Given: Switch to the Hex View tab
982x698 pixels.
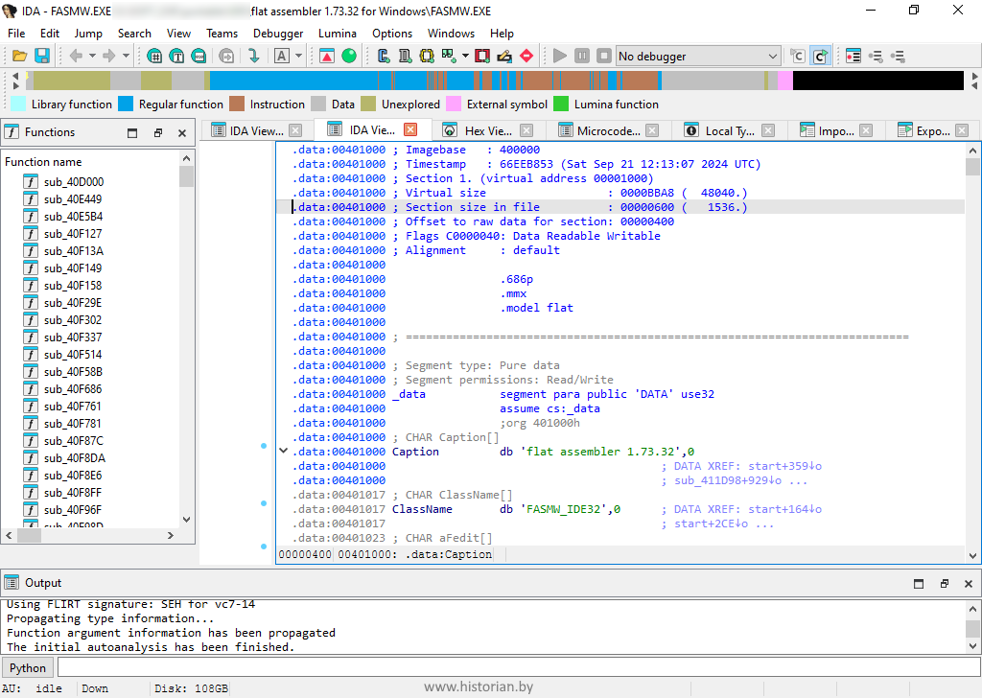Looking at the screenshot, I should pos(488,130).
